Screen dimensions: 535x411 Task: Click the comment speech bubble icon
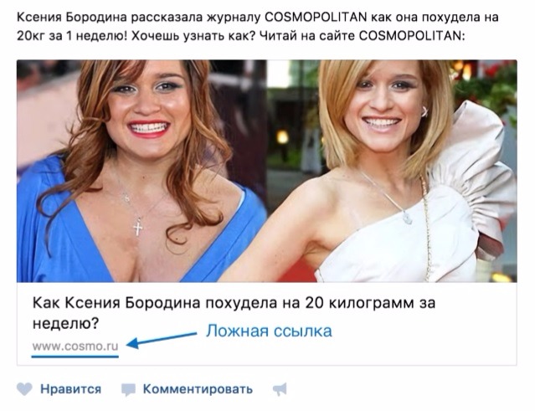pyautogui.click(x=128, y=389)
